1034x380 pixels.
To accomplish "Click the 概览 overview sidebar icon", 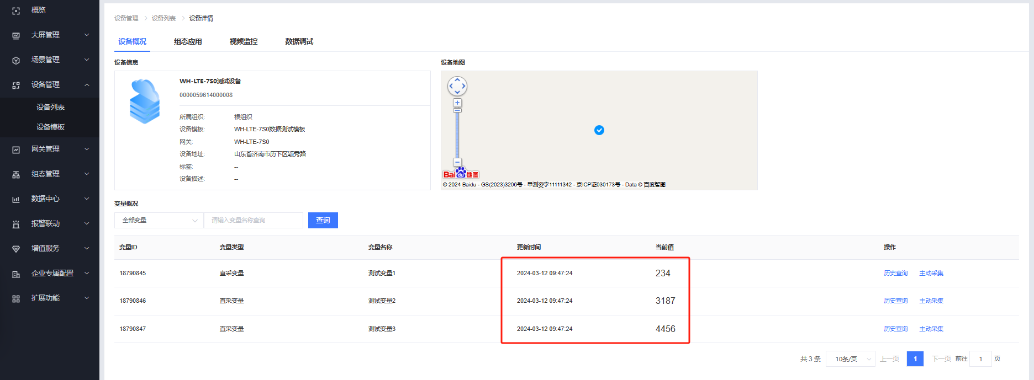I will click(16, 10).
